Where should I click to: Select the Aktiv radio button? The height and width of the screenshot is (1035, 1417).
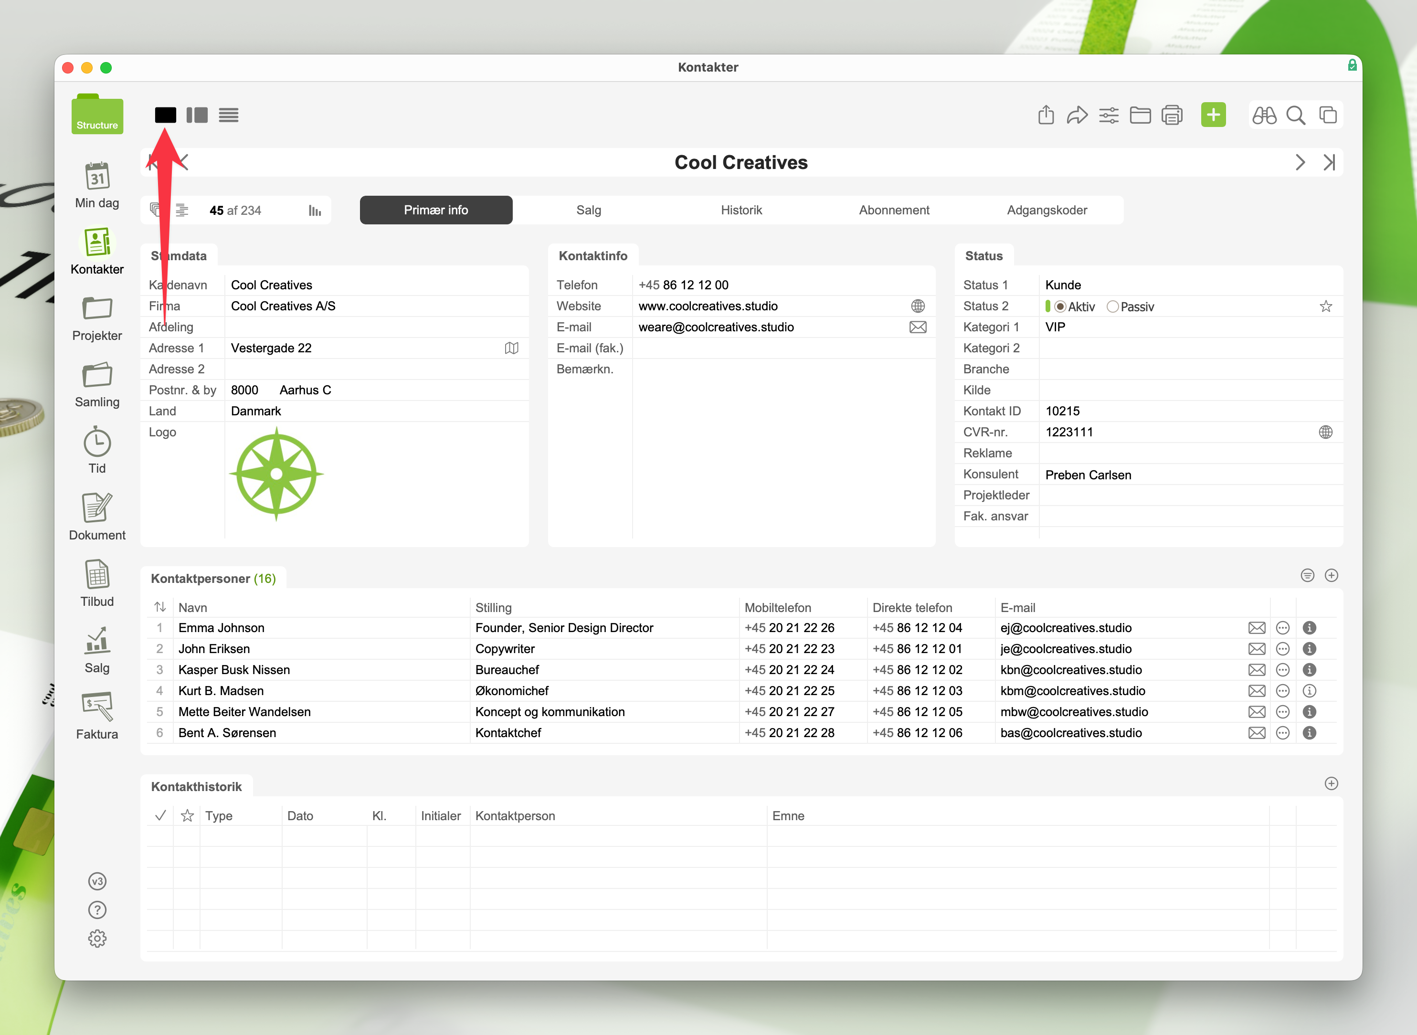point(1060,307)
